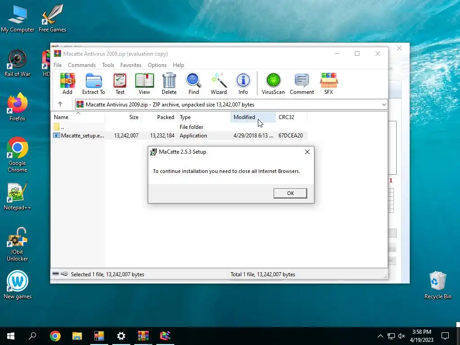The image size is (460, 345).
Task: Open the Commands menu
Action: coord(82,65)
